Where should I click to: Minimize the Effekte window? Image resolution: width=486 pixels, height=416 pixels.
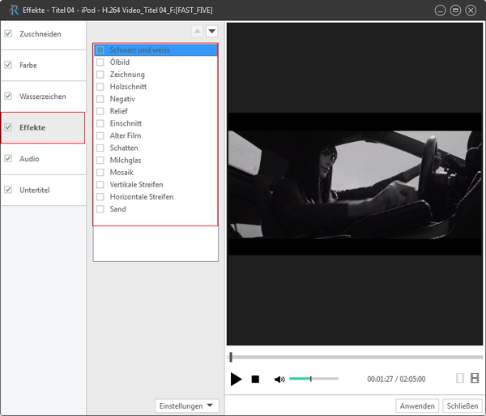(x=440, y=11)
